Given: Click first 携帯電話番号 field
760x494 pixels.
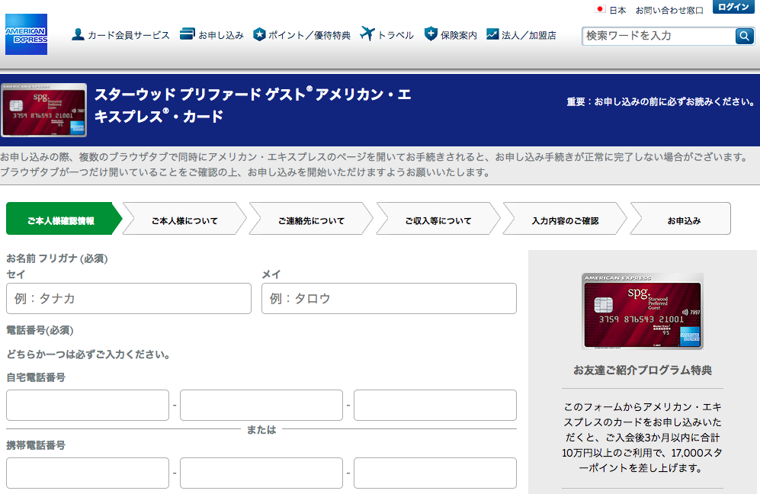Looking at the screenshot, I should point(88,473).
